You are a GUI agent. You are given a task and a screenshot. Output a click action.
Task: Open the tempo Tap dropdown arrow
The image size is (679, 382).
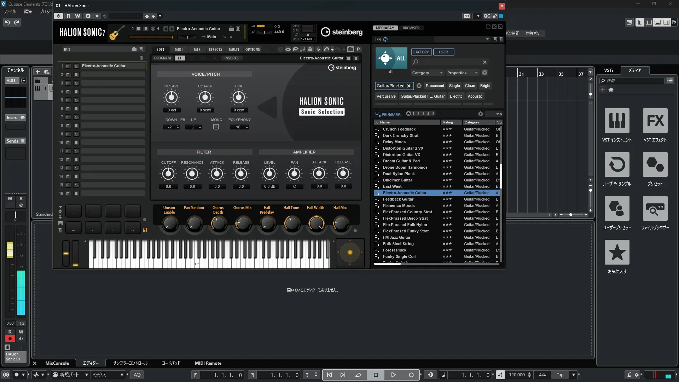pos(574,375)
